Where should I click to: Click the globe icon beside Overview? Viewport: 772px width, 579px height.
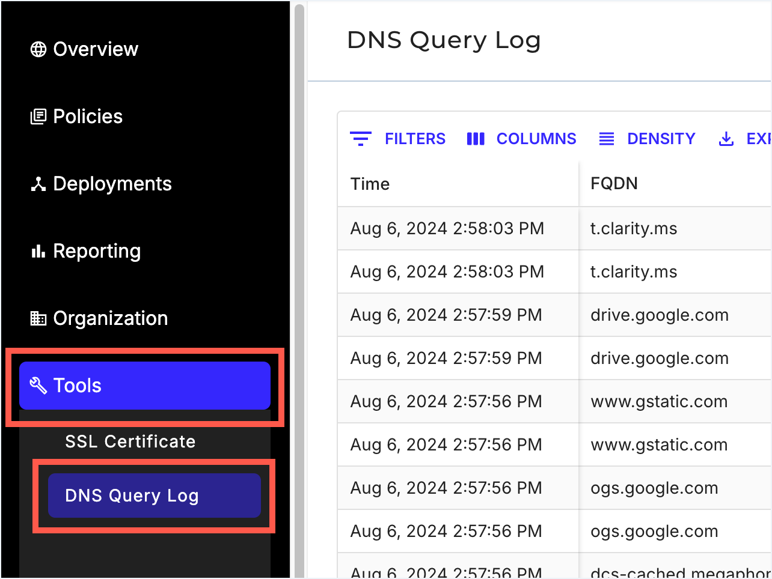tap(38, 49)
